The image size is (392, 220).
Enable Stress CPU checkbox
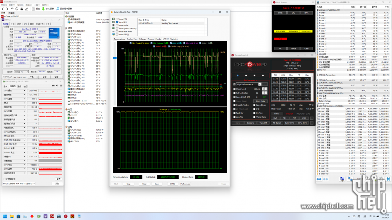pyautogui.click(x=117, y=19)
